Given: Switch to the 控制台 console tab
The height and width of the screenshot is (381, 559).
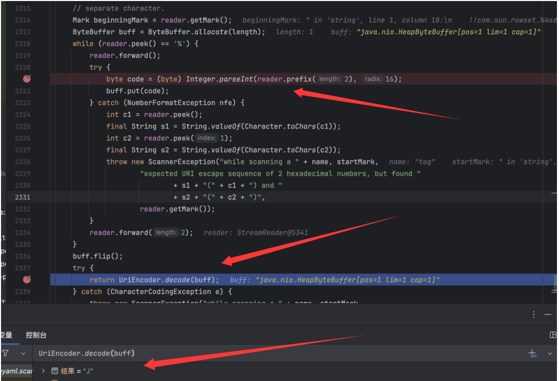Looking at the screenshot, I should [36, 335].
